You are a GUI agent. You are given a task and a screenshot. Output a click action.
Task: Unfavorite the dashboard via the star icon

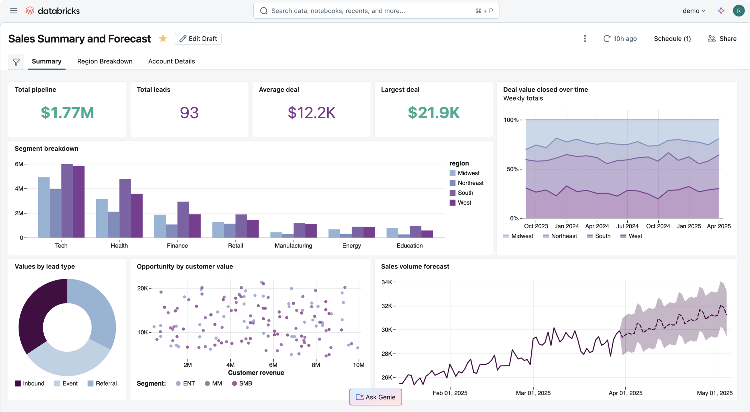tap(163, 38)
